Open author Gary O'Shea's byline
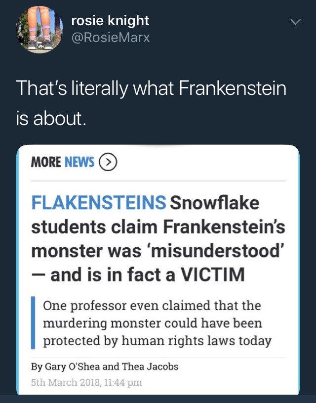 (x=73, y=366)
